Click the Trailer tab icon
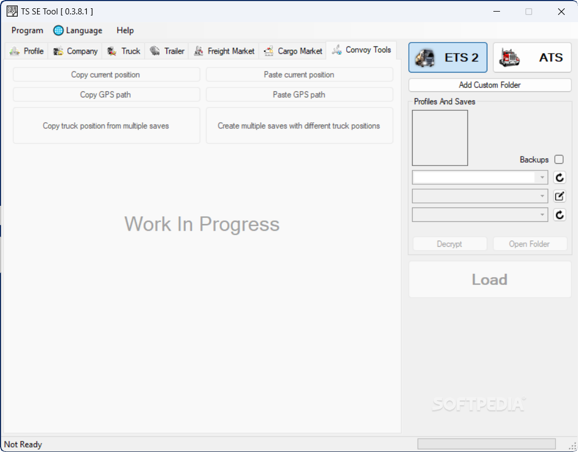578x452 pixels. point(155,51)
